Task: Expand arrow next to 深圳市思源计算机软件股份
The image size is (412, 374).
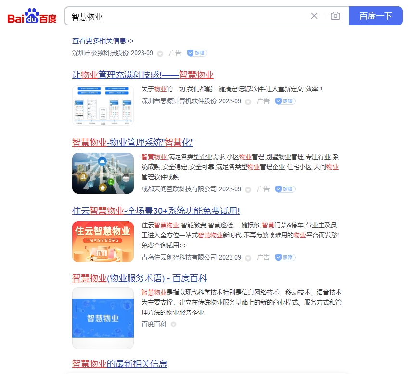Action: pyautogui.click(x=248, y=102)
